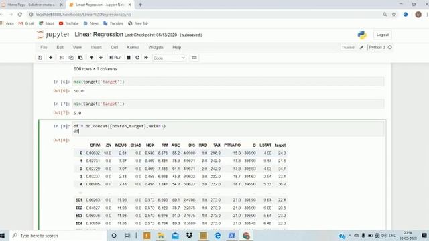The image size is (429, 241).
Task: Open Chrome from the taskbar
Action: 246,236
